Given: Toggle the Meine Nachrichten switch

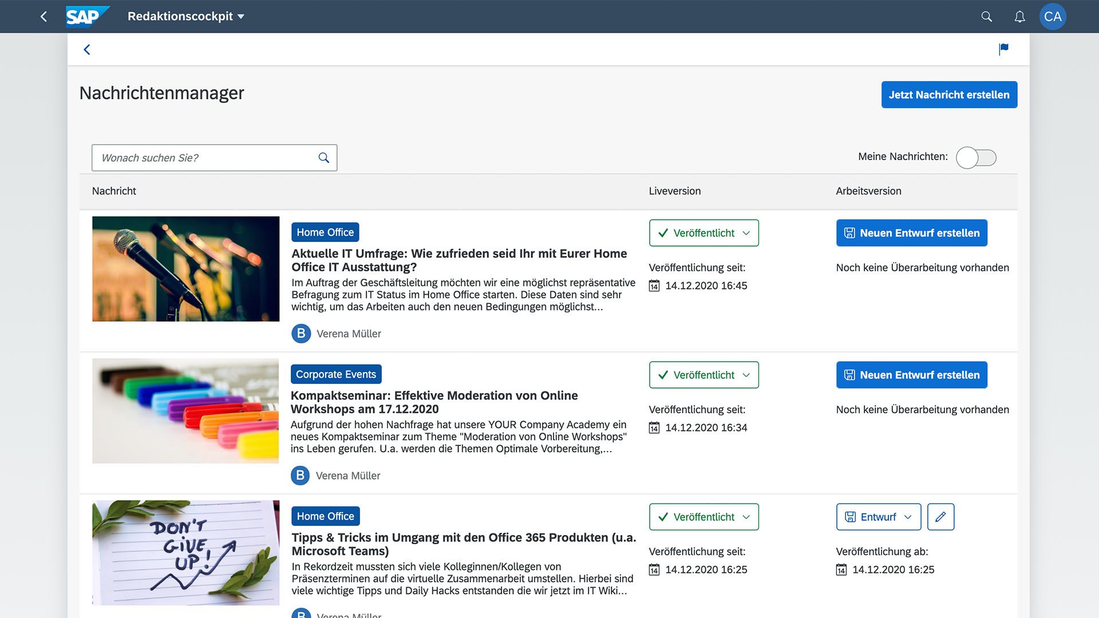Looking at the screenshot, I should pyautogui.click(x=976, y=157).
